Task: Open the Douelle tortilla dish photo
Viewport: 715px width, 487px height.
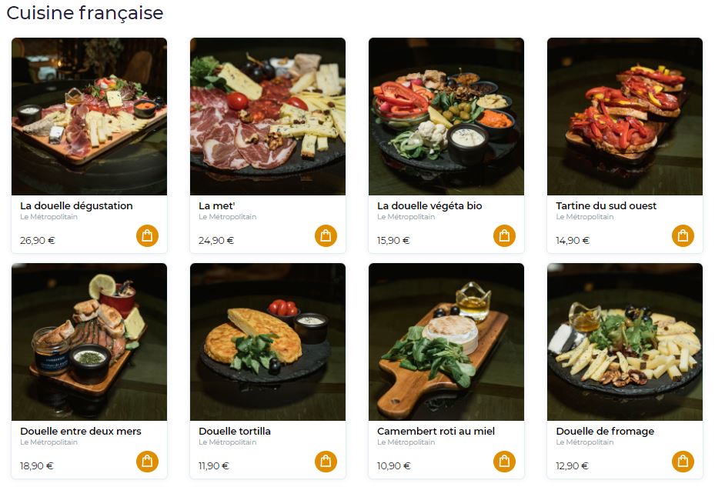Action: (x=268, y=342)
